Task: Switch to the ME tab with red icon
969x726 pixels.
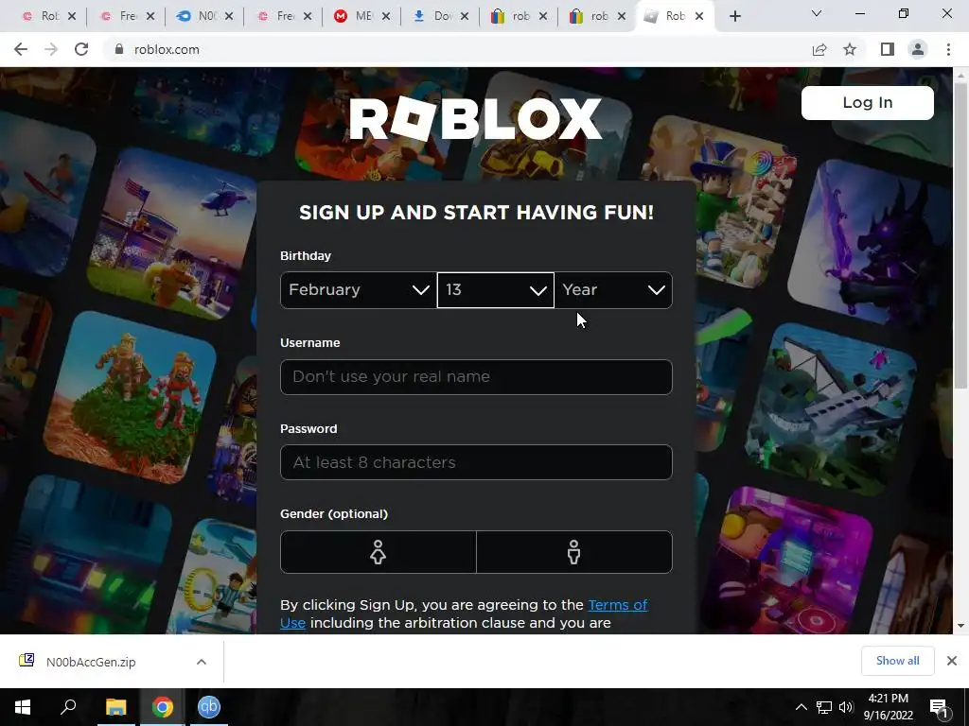Action: pyautogui.click(x=356, y=16)
